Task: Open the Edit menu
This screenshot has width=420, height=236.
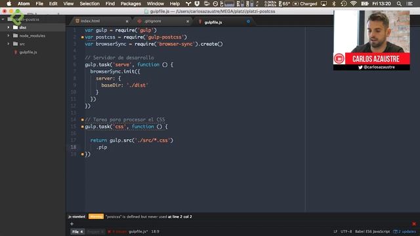Action: pos(53,4)
